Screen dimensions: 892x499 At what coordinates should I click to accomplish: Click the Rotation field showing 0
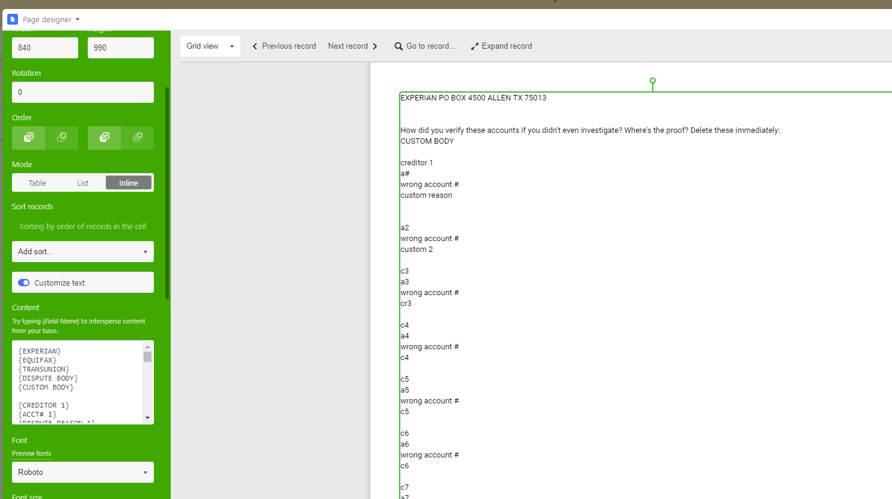point(83,93)
